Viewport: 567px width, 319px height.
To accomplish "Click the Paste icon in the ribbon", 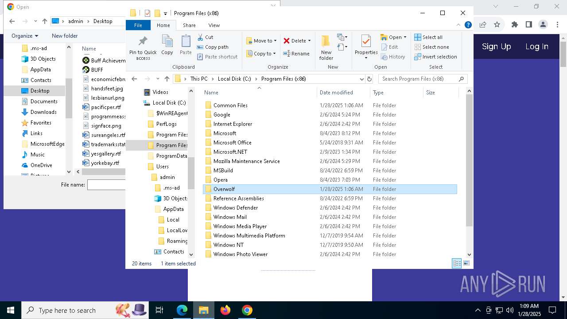I will coord(186,41).
